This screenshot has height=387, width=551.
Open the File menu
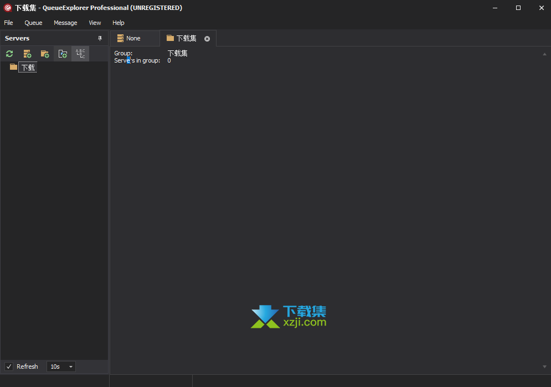[8, 23]
